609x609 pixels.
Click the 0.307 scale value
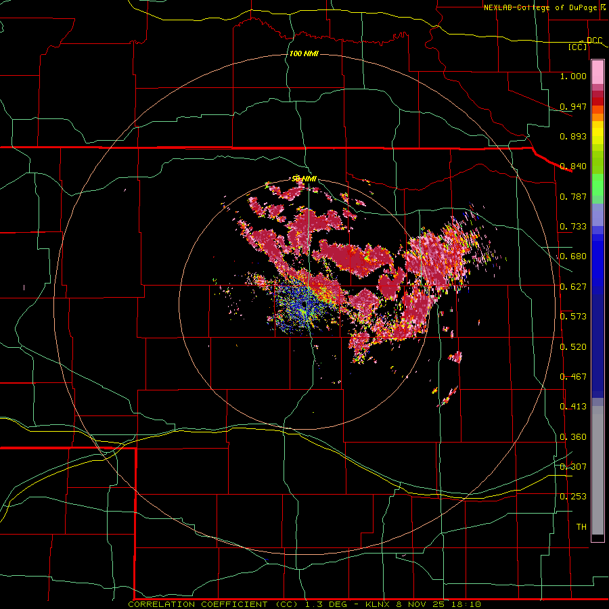573,467
